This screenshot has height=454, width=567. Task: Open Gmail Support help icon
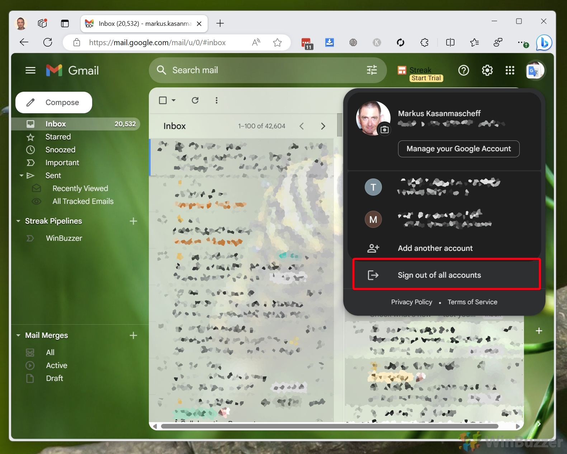coord(463,70)
